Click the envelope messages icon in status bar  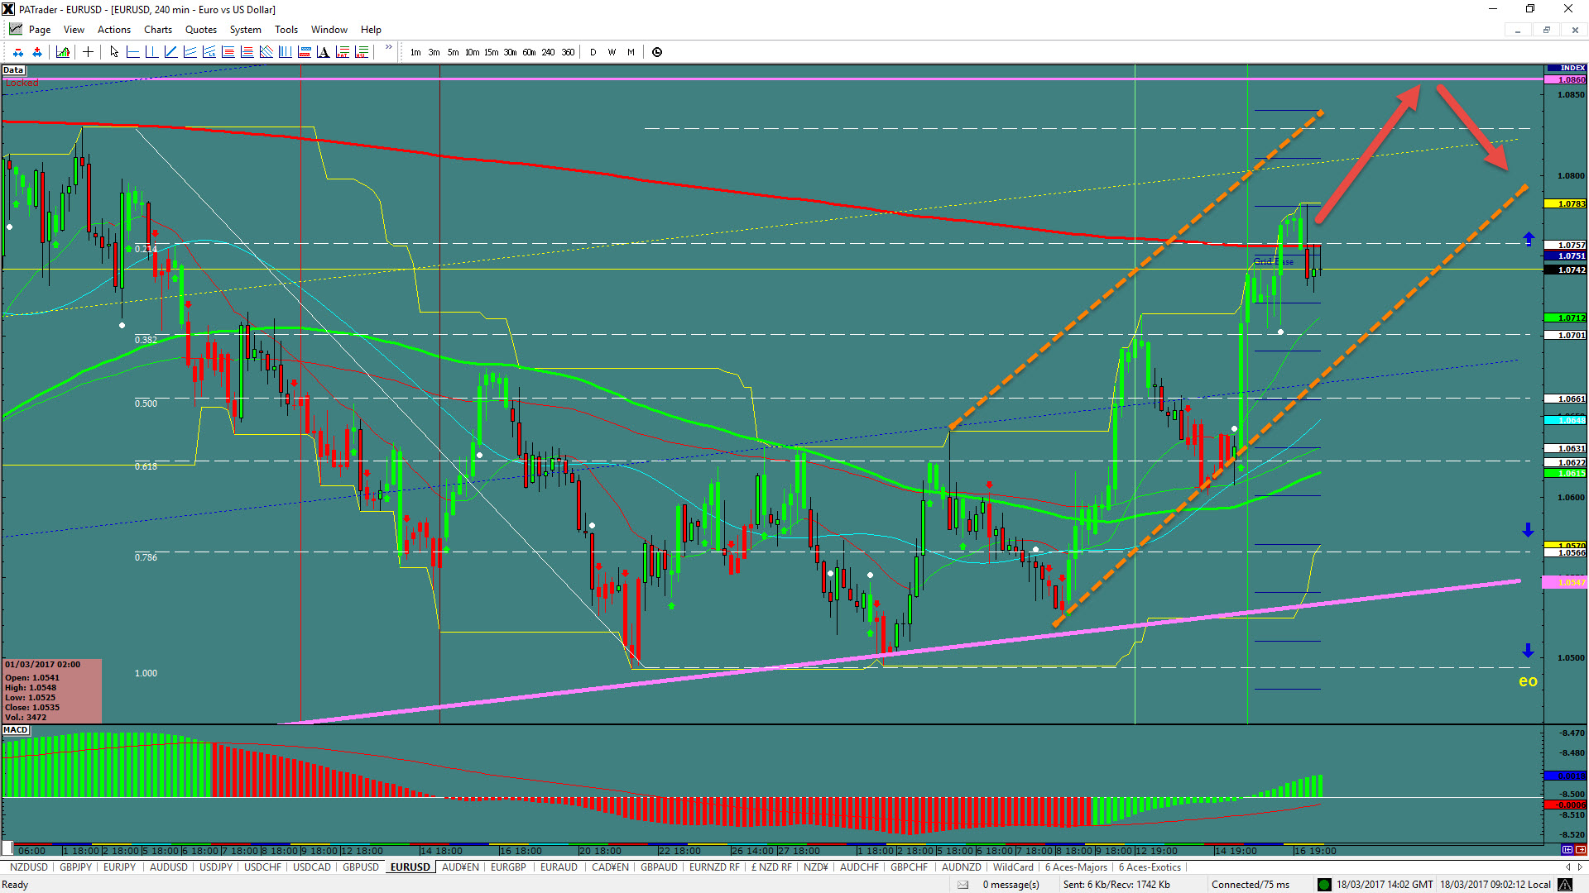coord(963,885)
